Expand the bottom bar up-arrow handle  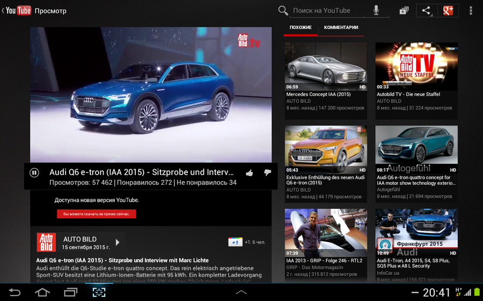click(241, 292)
